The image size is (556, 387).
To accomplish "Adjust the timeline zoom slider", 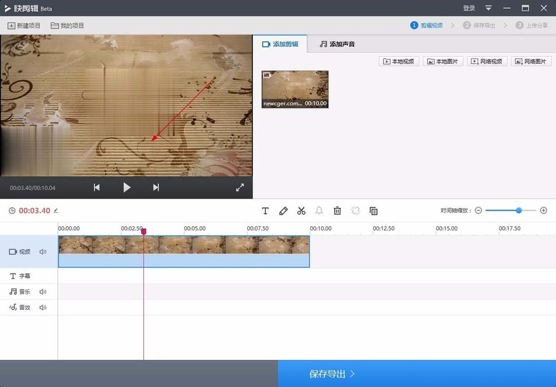I will point(519,211).
